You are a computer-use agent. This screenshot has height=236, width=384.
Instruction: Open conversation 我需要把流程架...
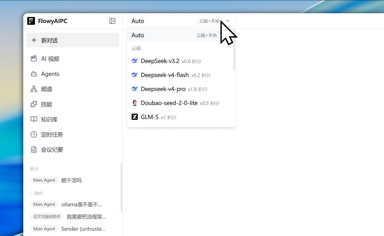[x=86, y=217]
